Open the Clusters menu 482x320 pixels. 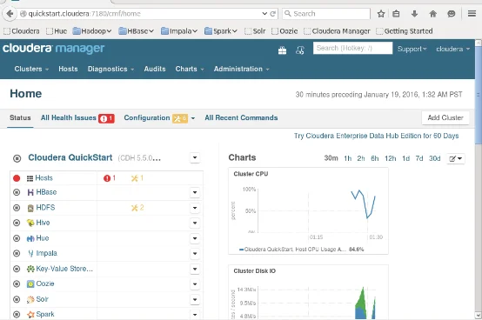point(31,69)
